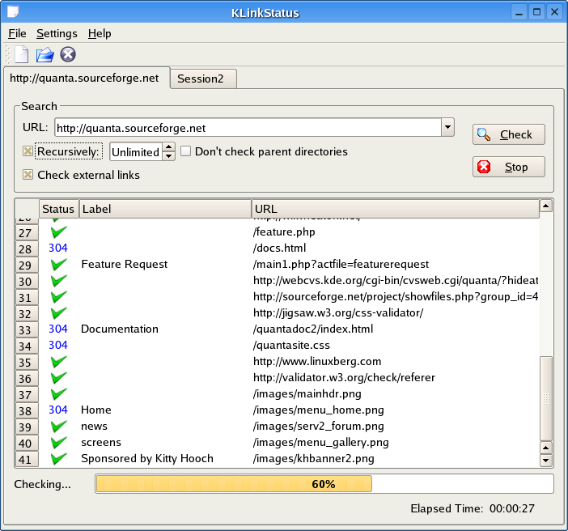This screenshot has height=531, width=568.
Task: Click the news label cell
Action: 94,427
